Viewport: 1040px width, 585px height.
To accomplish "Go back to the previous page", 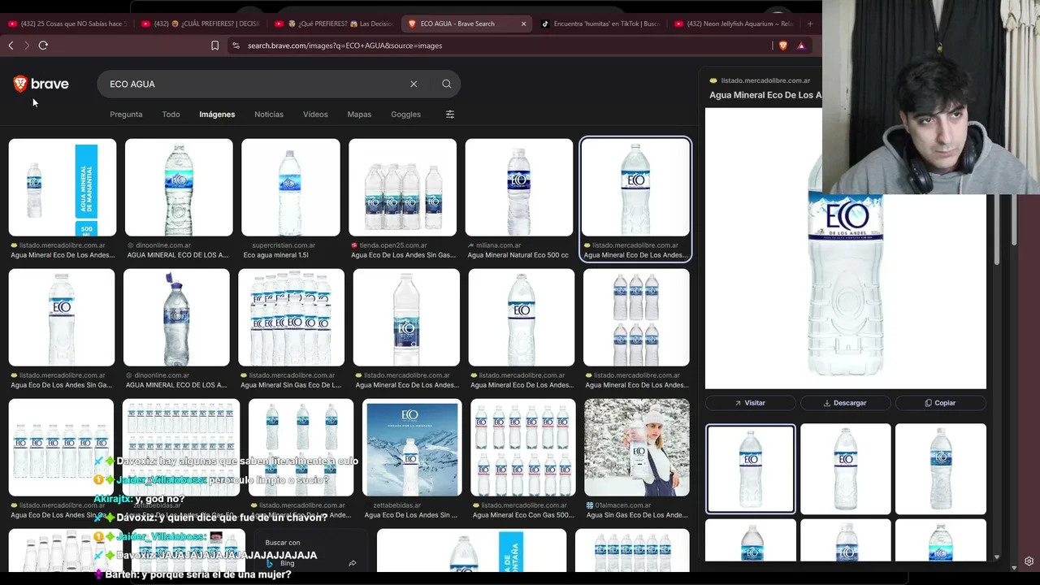I will (x=11, y=45).
